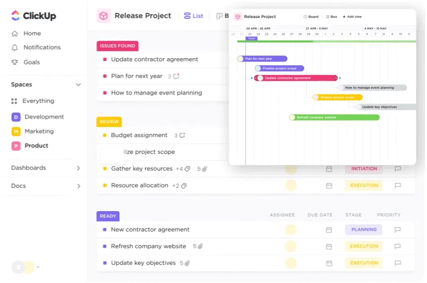Change PLANNING stage on New contractor agreement

(x=364, y=230)
